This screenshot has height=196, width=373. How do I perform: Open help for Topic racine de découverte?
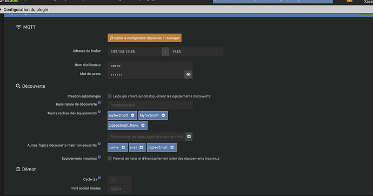[x=99, y=103]
